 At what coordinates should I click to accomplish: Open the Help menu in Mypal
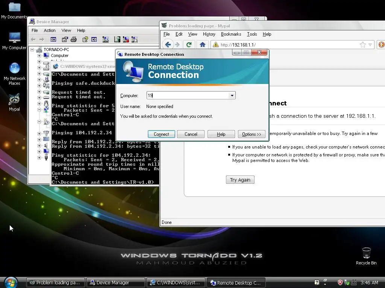pyautogui.click(x=267, y=34)
